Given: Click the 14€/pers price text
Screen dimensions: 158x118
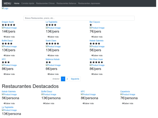Looking at the screenshot, I should pyautogui.click(x=8, y=31).
